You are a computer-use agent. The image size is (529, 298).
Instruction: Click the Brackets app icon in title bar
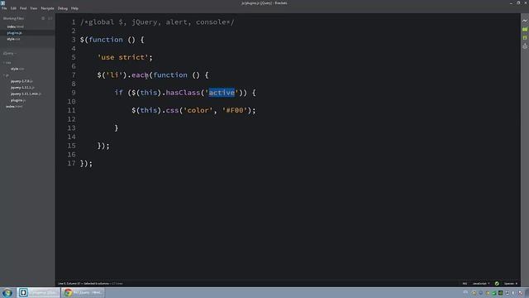2,2
